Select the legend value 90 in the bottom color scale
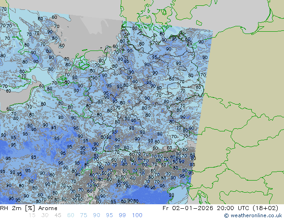The width and height of the screenshot is (284, 219). (x=96, y=215)
